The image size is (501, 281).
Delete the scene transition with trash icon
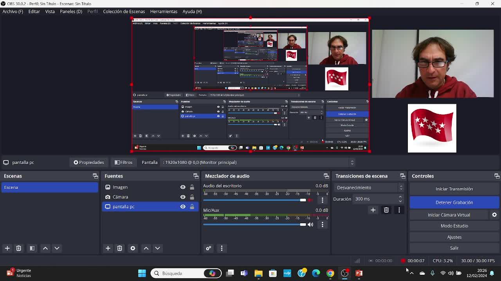(x=386, y=210)
